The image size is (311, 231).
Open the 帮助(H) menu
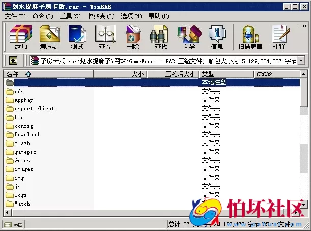point(159,16)
